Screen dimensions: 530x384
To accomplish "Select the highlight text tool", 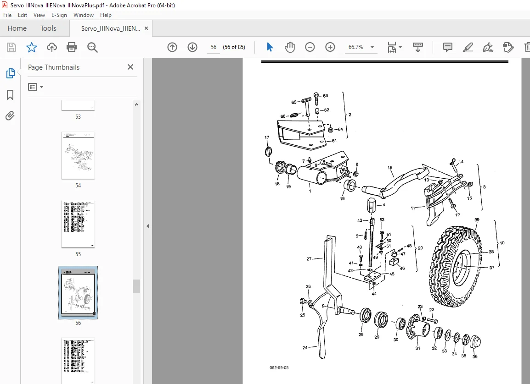I will click(x=468, y=47).
